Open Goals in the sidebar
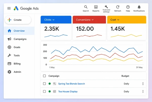Viewport: 152px width, 102px height. pos(19,47)
